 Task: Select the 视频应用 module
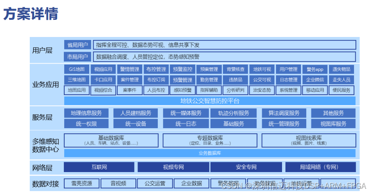point(103,69)
